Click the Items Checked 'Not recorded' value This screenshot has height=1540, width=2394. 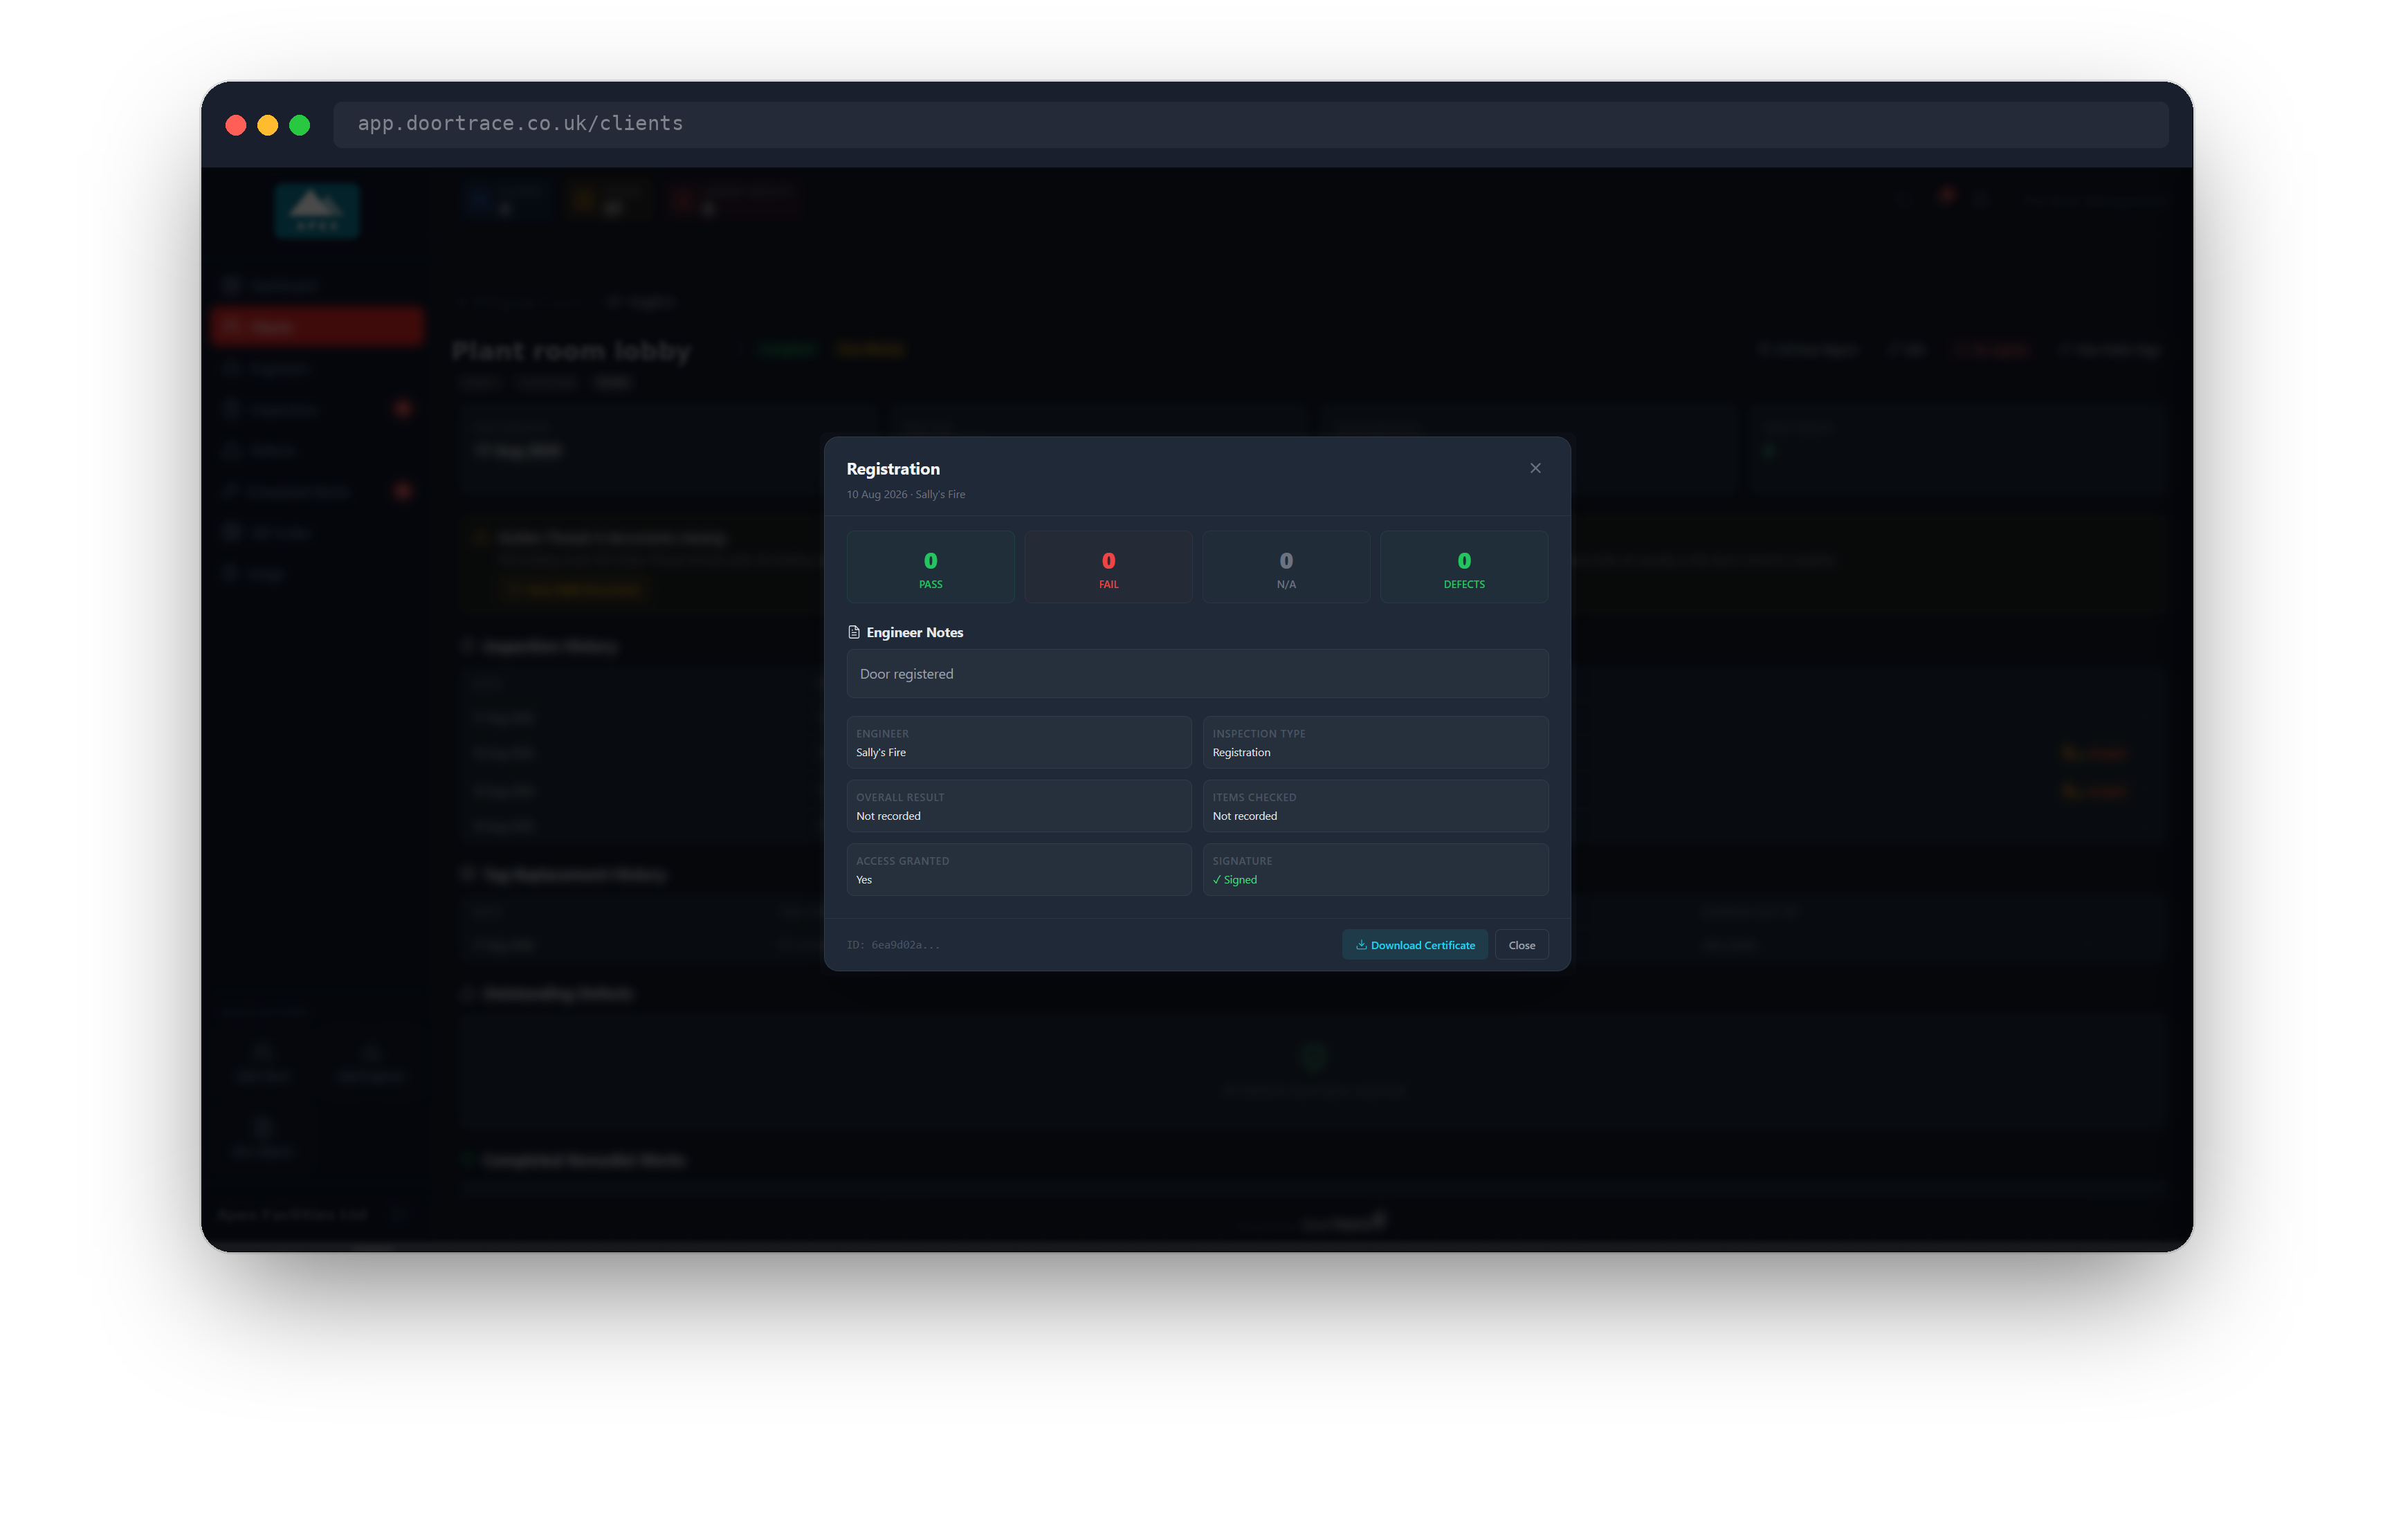pos(1244,816)
